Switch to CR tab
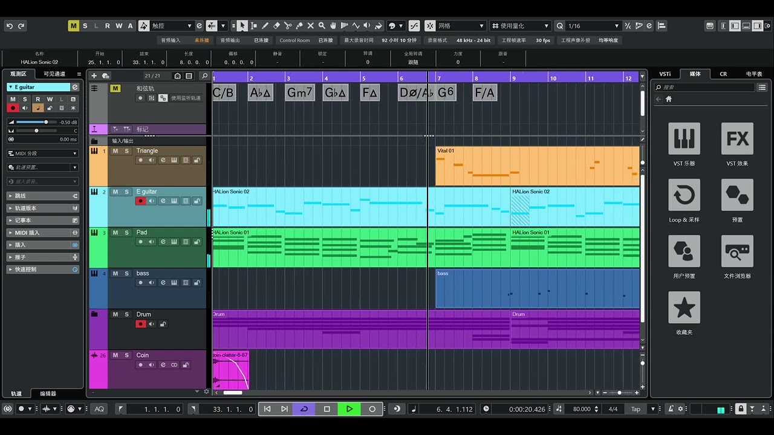The width and height of the screenshot is (774, 435). click(723, 74)
